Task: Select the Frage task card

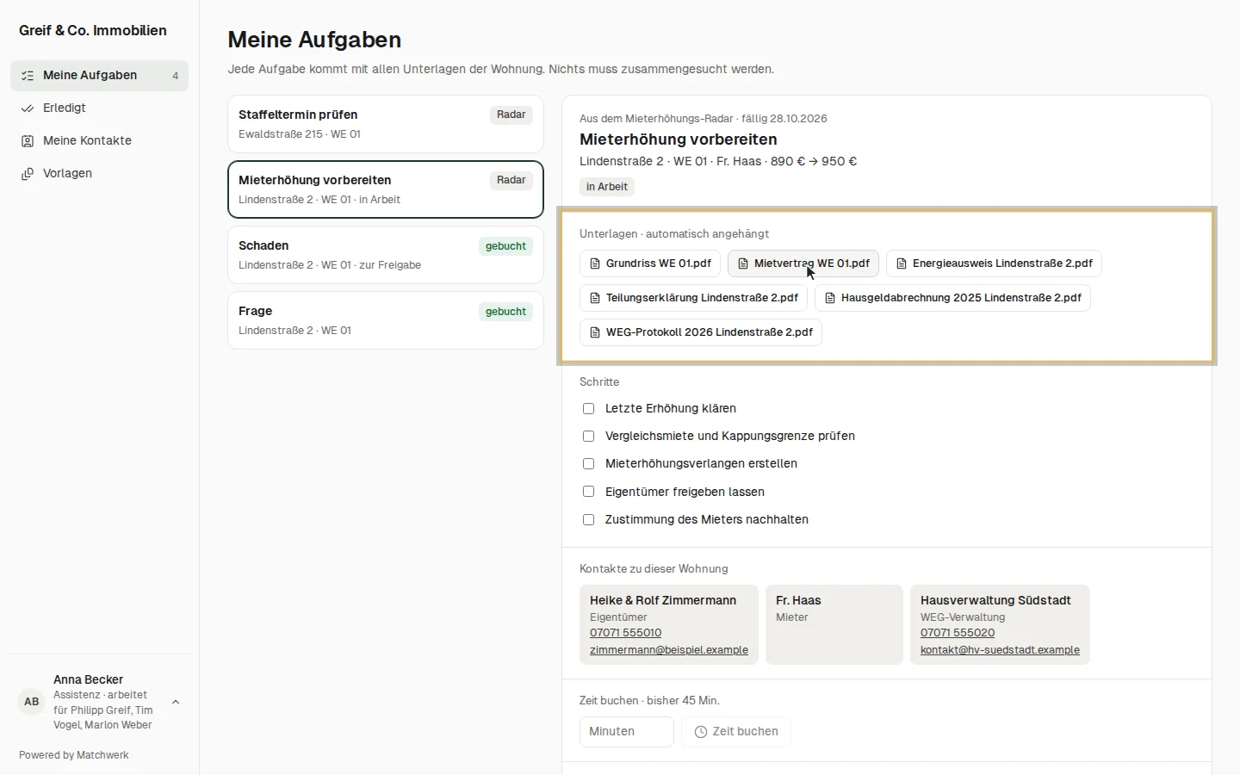Action: click(386, 320)
